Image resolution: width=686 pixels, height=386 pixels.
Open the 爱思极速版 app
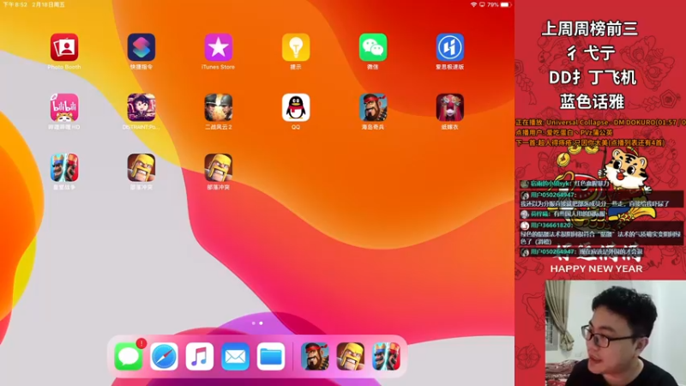[x=449, y=47]
